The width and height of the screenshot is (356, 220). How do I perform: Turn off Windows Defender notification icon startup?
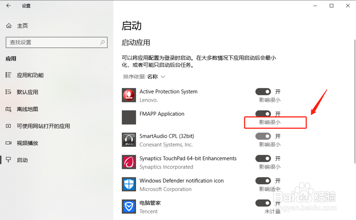(263, 181)
